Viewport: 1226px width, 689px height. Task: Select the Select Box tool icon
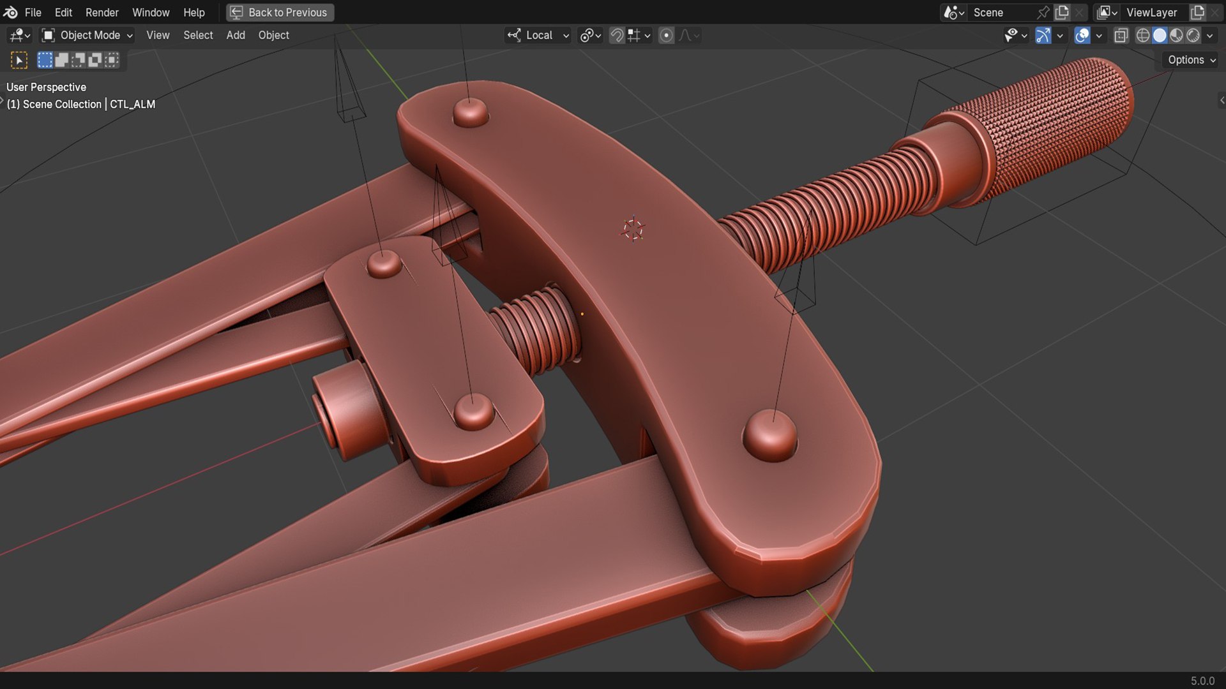(x=19, y=60)
